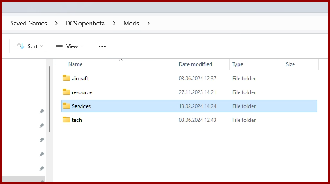Select the tech folder icon
Image resolution: width=330 pixels, height=184 pixels.
[66, 120]
